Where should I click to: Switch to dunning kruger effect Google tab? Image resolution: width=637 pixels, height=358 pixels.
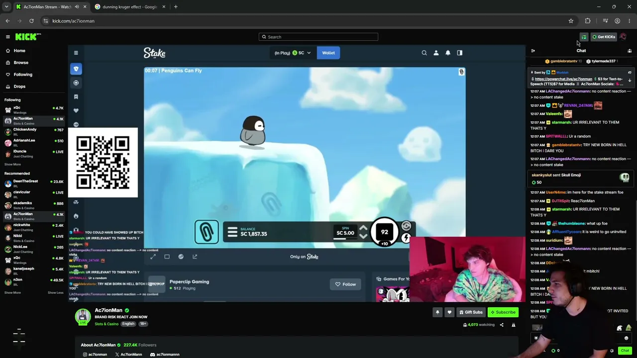pyautogui.click(x=129, y=7)
